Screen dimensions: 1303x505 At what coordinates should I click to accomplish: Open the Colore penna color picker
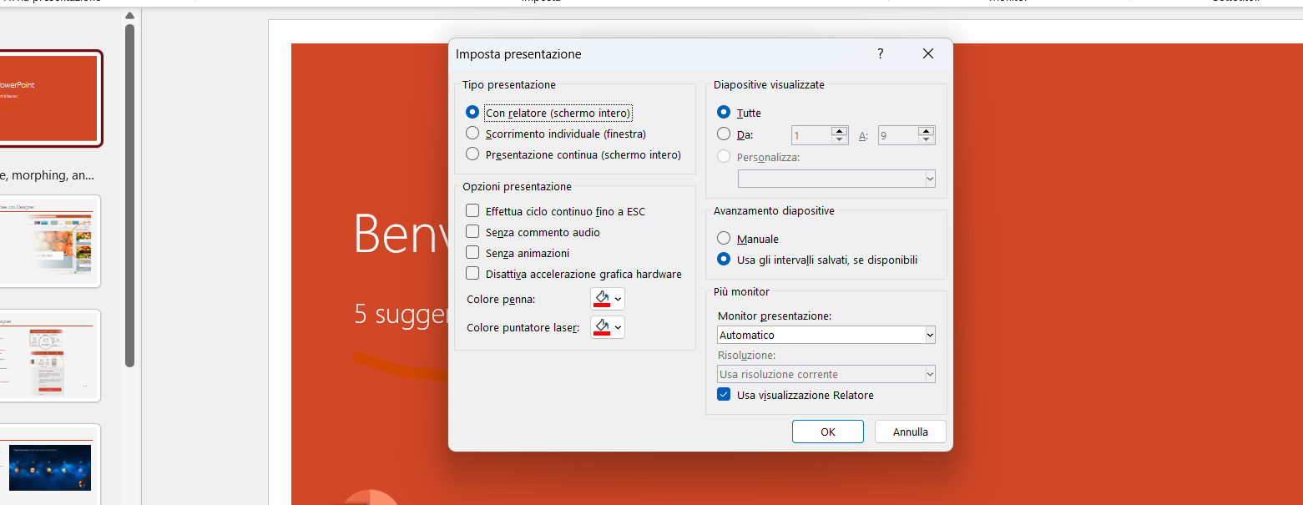tap(607, 299)
